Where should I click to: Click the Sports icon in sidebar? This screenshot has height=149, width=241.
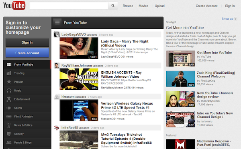click(9, 108)
